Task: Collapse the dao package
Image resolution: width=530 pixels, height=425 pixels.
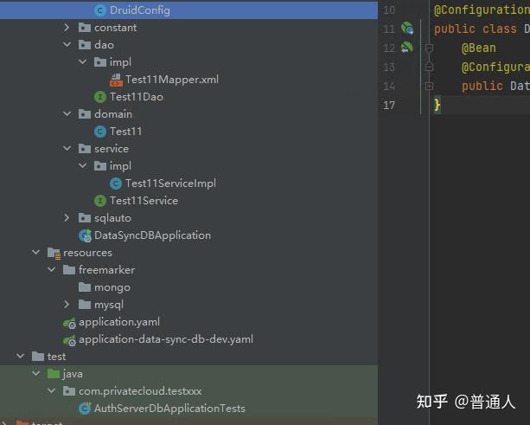Action: pyautogui.click(x=67, y=45)
